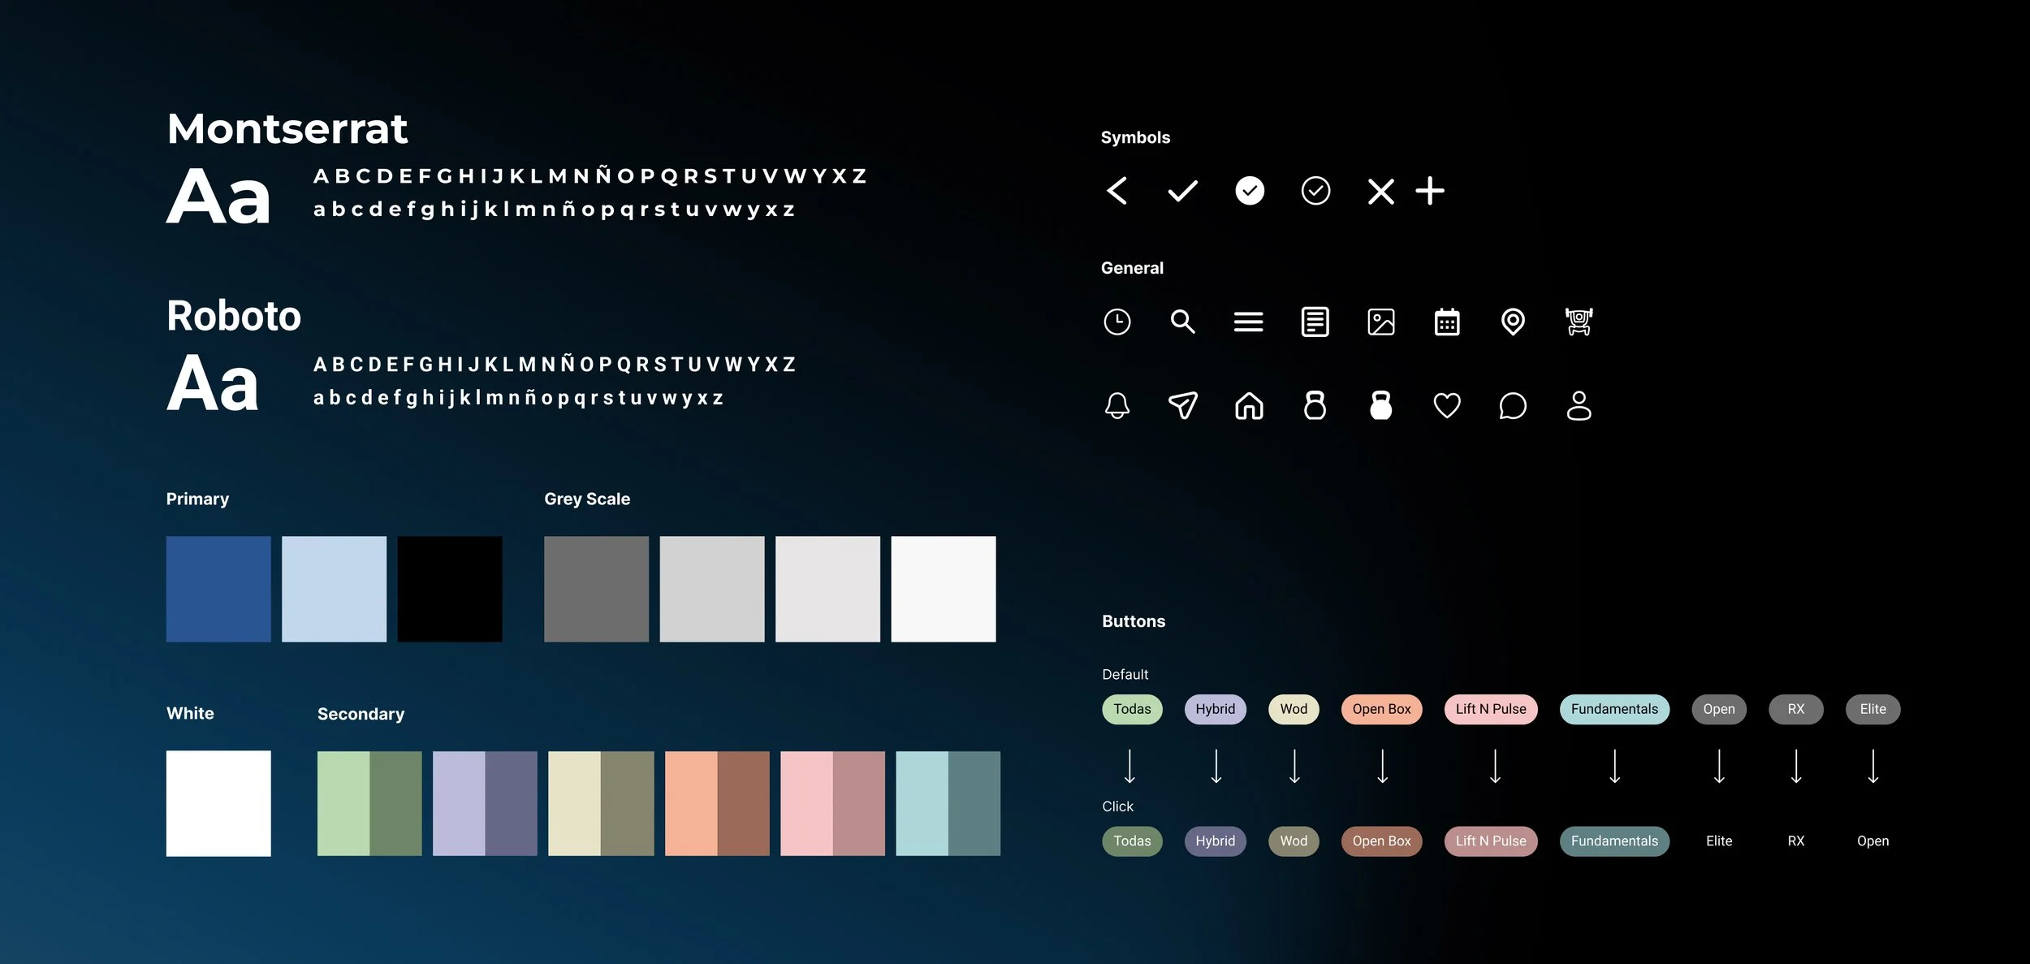Click the home icon
The image size is (2030, 964).
1249,405
